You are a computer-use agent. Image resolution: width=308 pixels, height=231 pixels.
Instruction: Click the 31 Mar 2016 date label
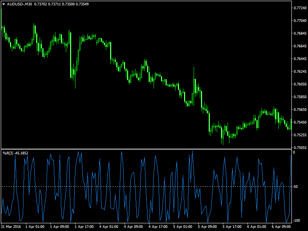[11, 227]
